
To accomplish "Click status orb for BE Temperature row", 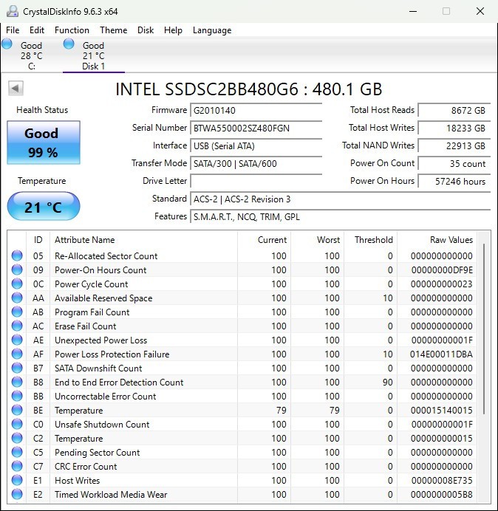I will 17,410.
